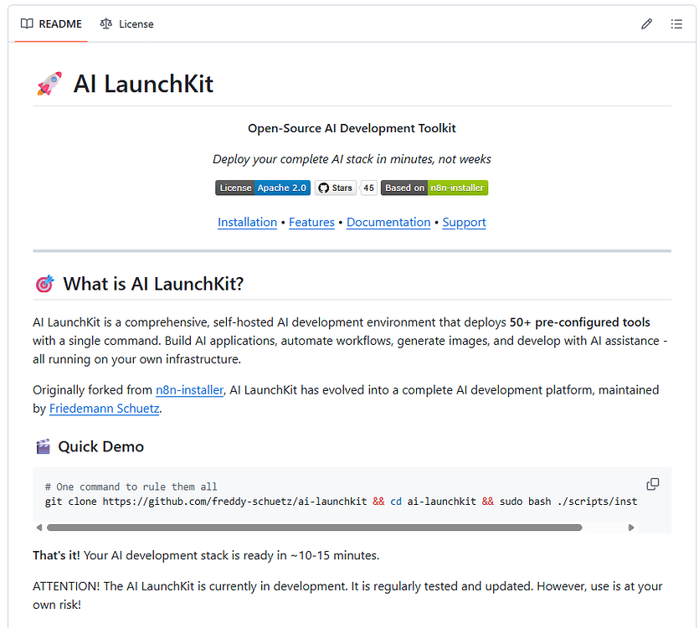Click the Support link
Screen dimensions: 699x628
464,222
